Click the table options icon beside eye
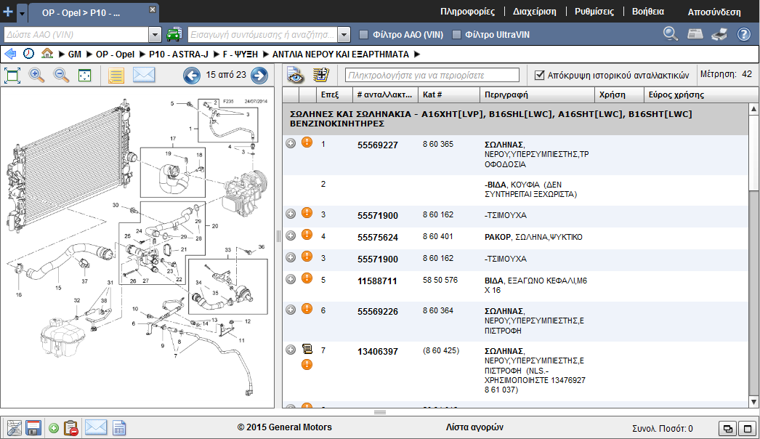This screenshot has height=439, width=760. (x=320, y=75)
